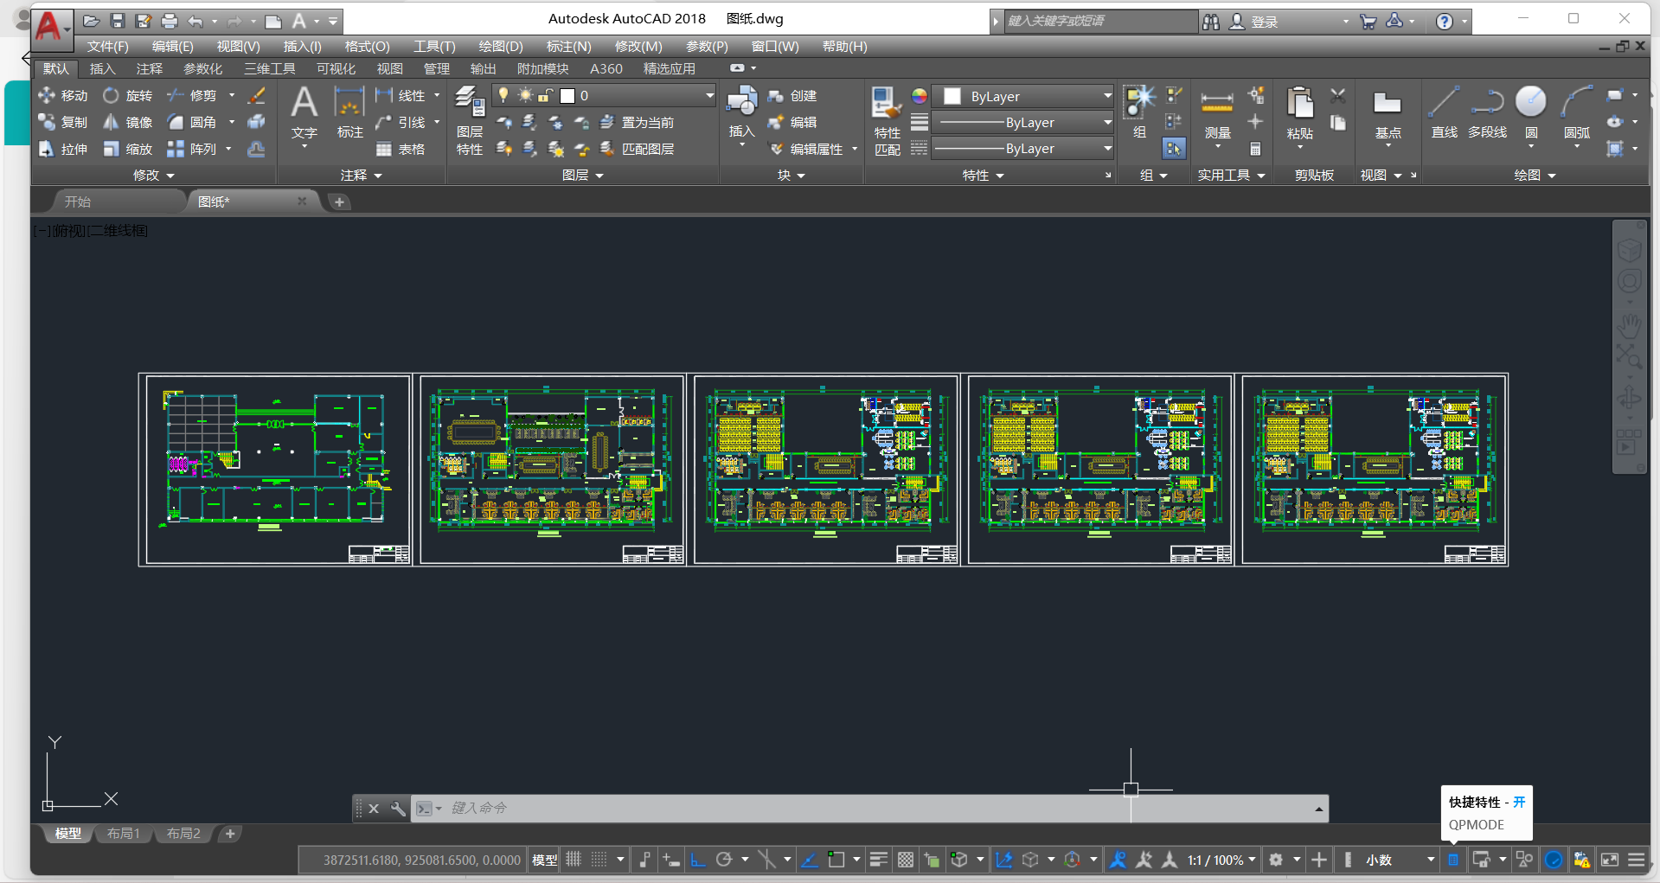1660x883 pixels.
Task: Open the layer name dropdown list
Action: 709,96
